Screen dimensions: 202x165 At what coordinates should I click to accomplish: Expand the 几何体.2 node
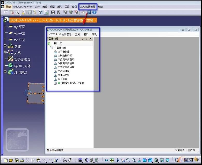click(5, 72)
